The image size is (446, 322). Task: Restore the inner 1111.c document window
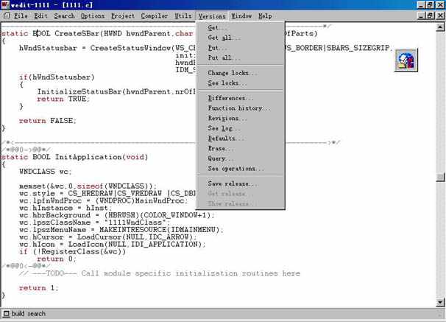tap(430, 15)
